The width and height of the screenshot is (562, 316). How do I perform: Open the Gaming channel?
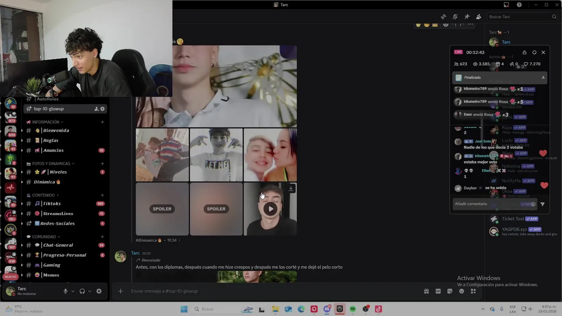[x=65, y=265]
